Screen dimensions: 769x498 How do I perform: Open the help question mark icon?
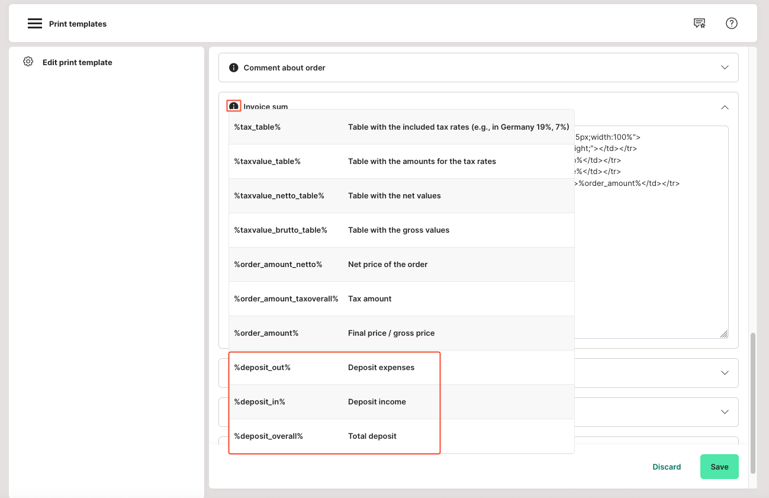click(732, 24)
